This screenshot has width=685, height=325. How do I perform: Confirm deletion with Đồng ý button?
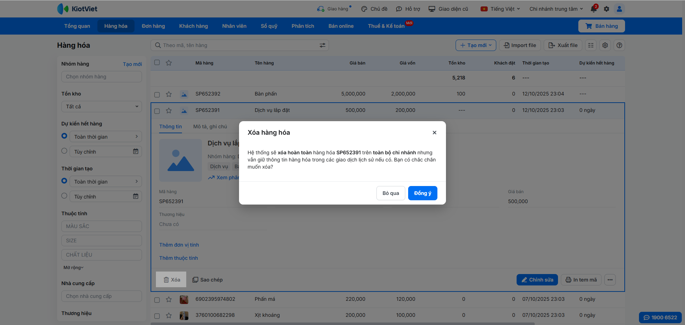422,193
